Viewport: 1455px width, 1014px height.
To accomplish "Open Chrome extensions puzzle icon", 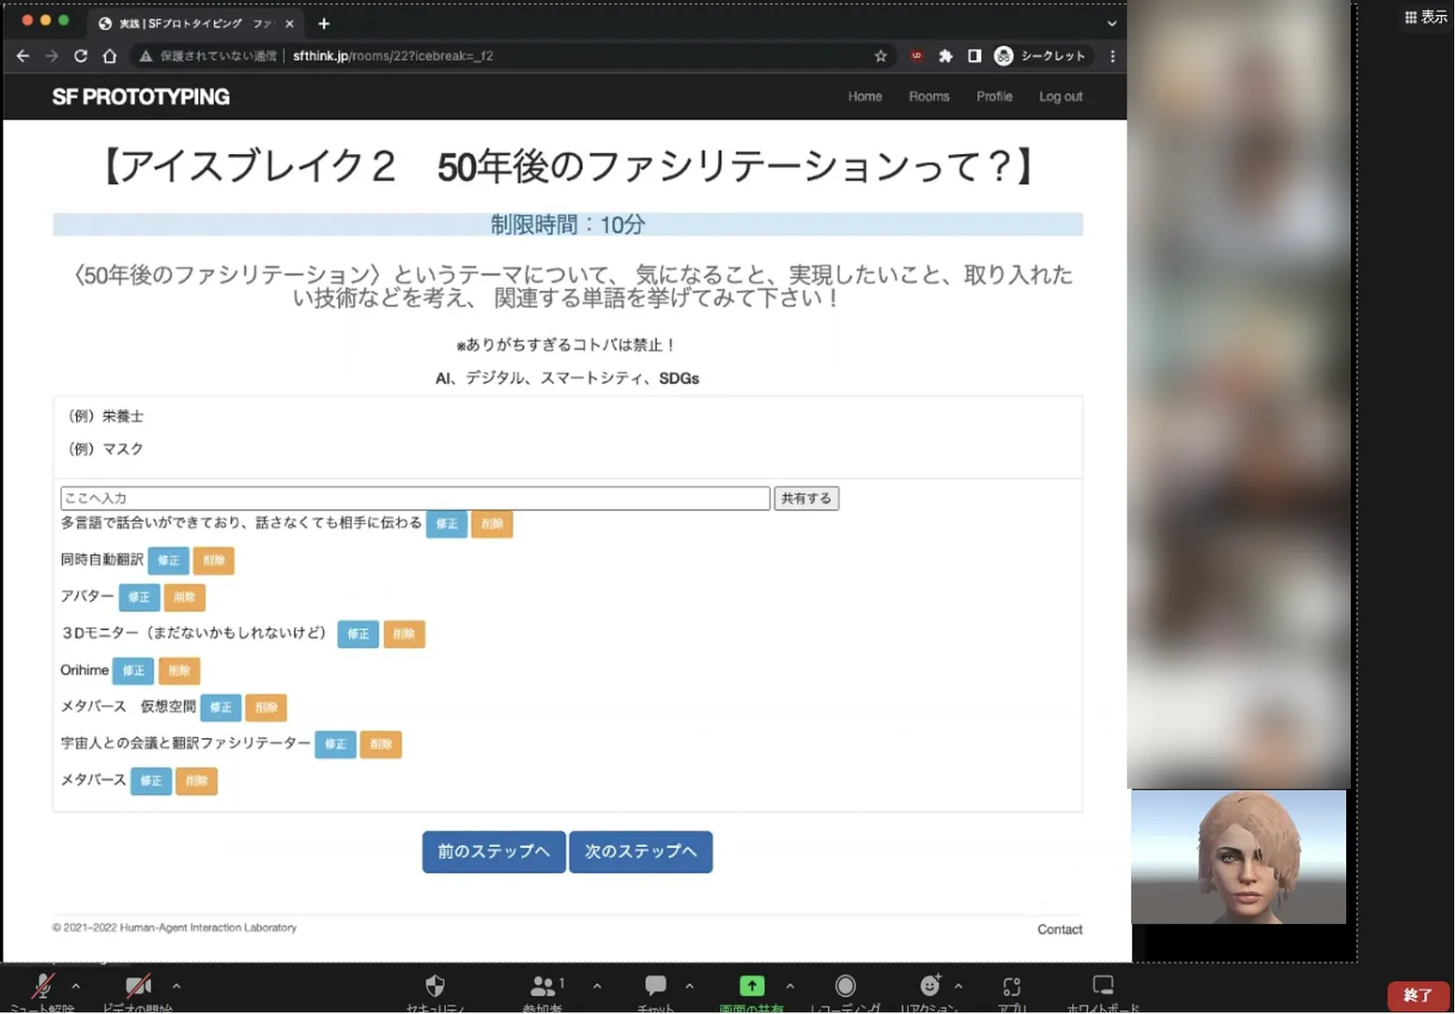I will [x=945, y=56].
